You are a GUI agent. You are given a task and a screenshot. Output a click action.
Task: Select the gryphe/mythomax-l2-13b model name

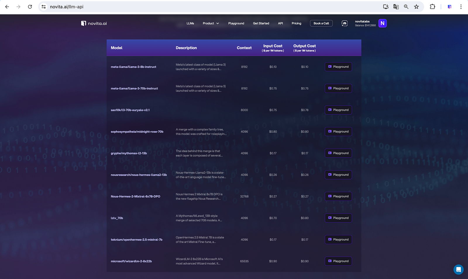pyautogui.click(x=129, y=153)
